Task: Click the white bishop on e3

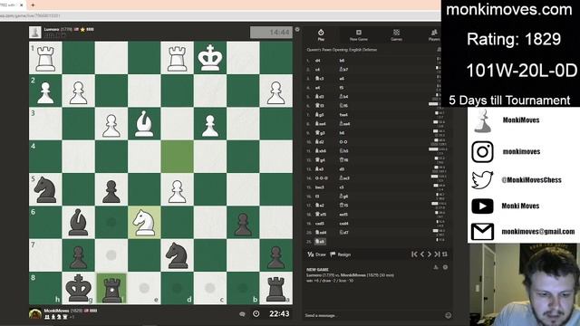Action: [144, 124]
